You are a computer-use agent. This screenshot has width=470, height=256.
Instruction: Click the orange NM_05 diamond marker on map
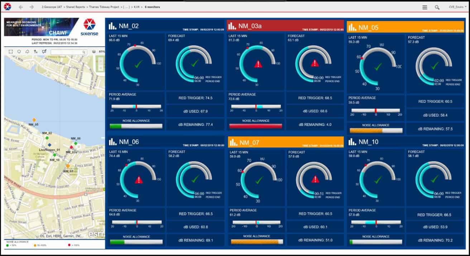[34, 120]
